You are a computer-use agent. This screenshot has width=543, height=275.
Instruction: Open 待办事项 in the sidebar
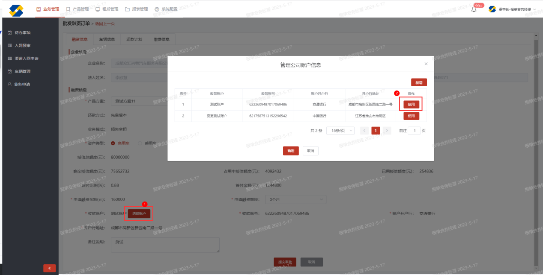(x=22, y=32)
